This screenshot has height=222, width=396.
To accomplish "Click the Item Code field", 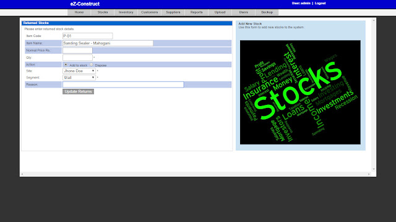I will coord(88,36).
